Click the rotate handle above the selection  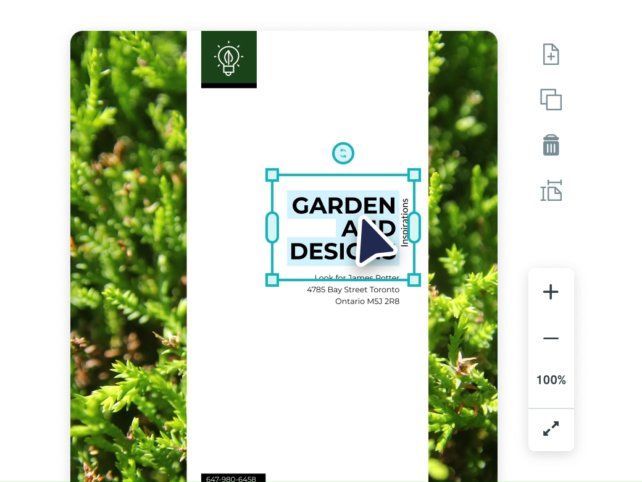coord(343,153)
